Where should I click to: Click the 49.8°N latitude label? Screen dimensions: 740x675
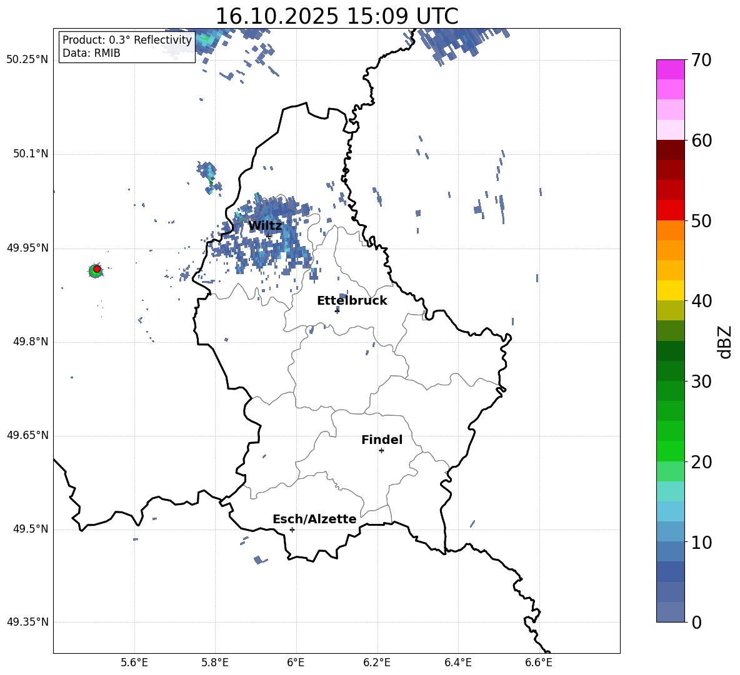tap(31, 342)
